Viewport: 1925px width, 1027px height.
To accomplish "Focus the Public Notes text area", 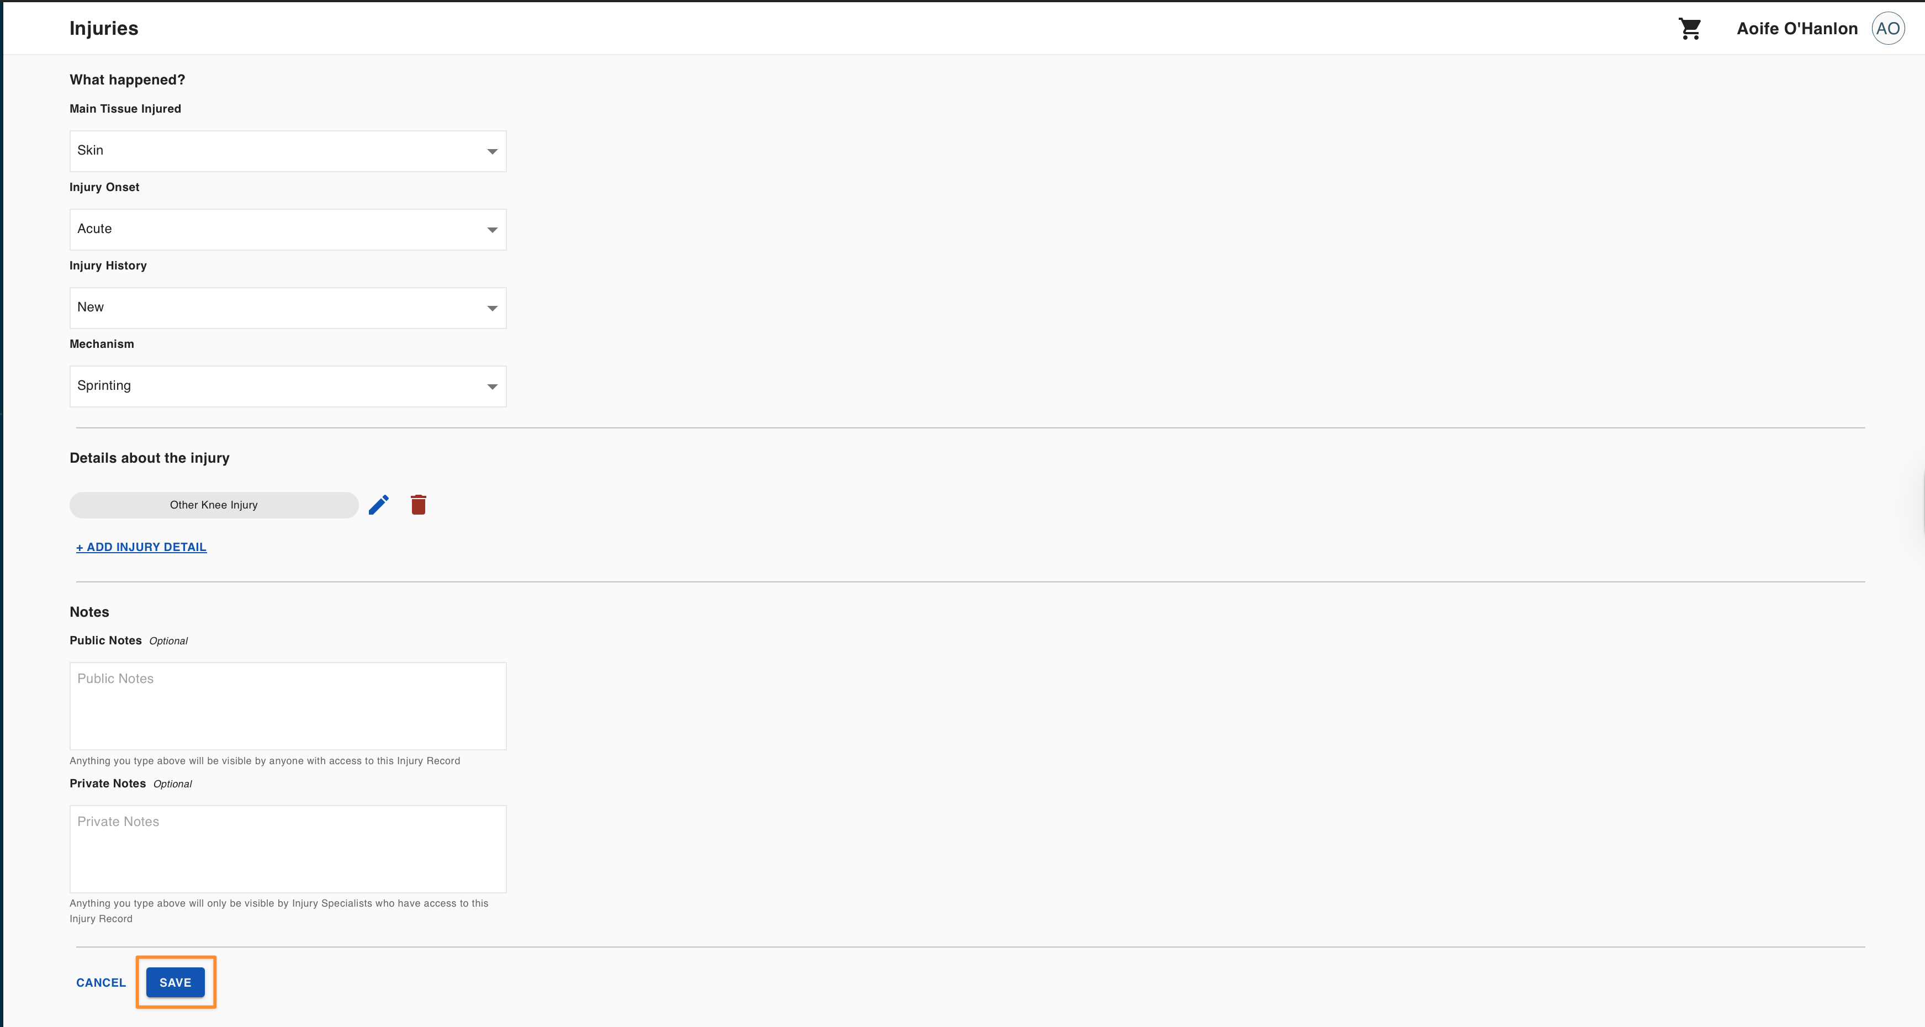I will click(x=288, y=706).
